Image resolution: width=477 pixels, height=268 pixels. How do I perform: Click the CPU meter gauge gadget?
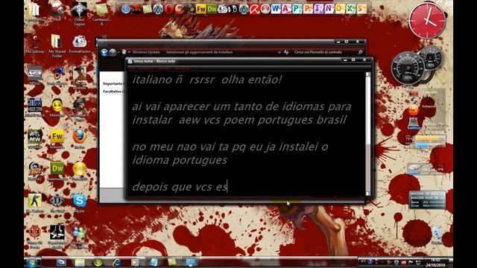(x=408, y=68)
